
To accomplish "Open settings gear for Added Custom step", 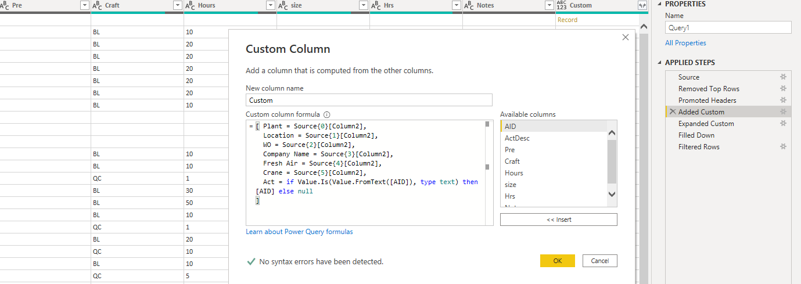I will [783, 112].
